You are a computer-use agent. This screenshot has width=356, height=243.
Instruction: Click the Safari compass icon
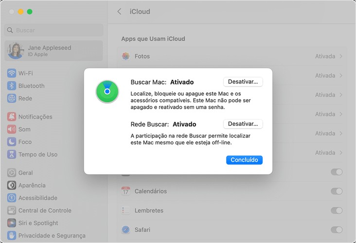(125, 229)
